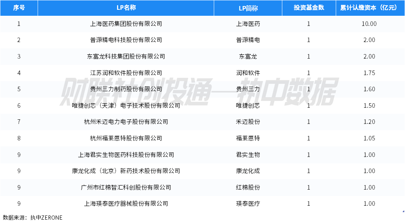Click the short name 润和软件

point(248,73)
